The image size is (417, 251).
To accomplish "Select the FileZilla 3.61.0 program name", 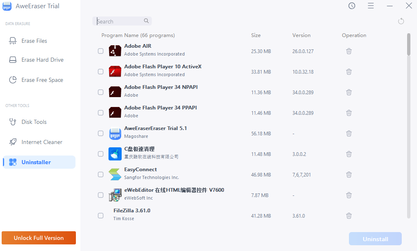I will click(132, 210).
